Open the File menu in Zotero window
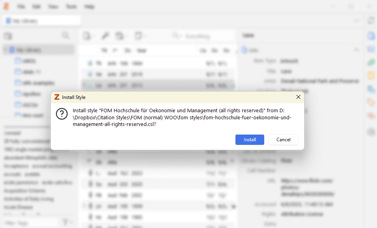Screen dimensions: 377x228 click(21, 7)
